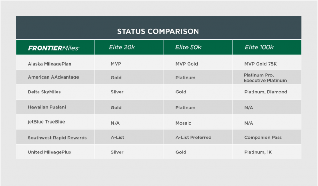Viewport: 318px width, 186px height.
Task: Select the Elite 50k column header
Action: [x=188, y=47]
